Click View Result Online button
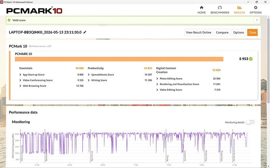 coord(198,32)
